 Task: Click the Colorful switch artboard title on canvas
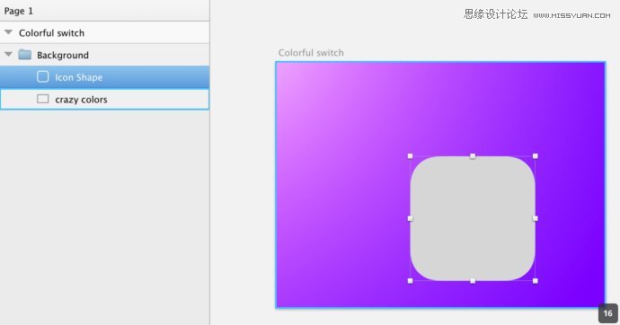click(311, 53)
